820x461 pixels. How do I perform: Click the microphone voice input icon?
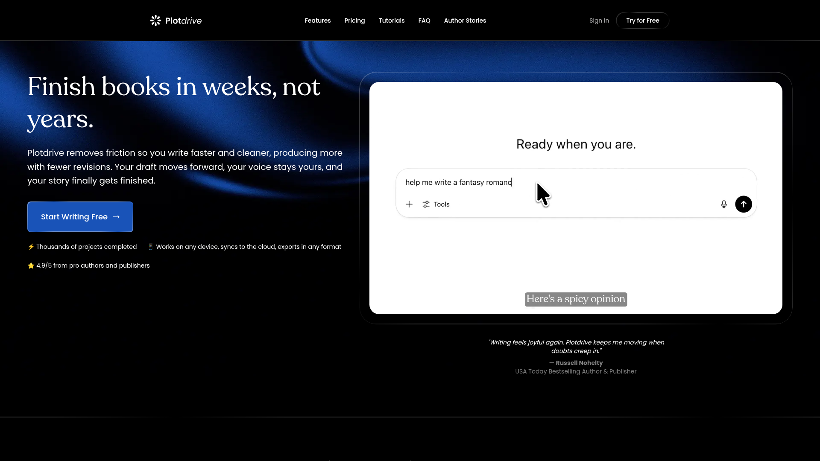coord(723,204)
